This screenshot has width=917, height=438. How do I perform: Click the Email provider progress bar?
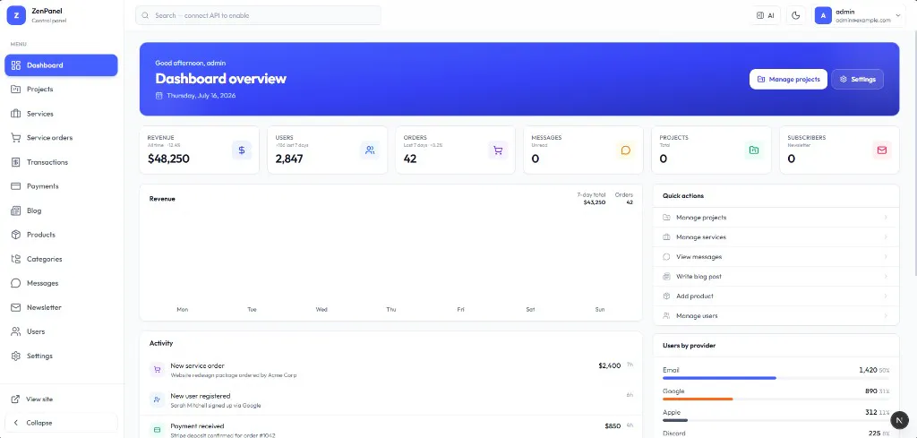776,378
